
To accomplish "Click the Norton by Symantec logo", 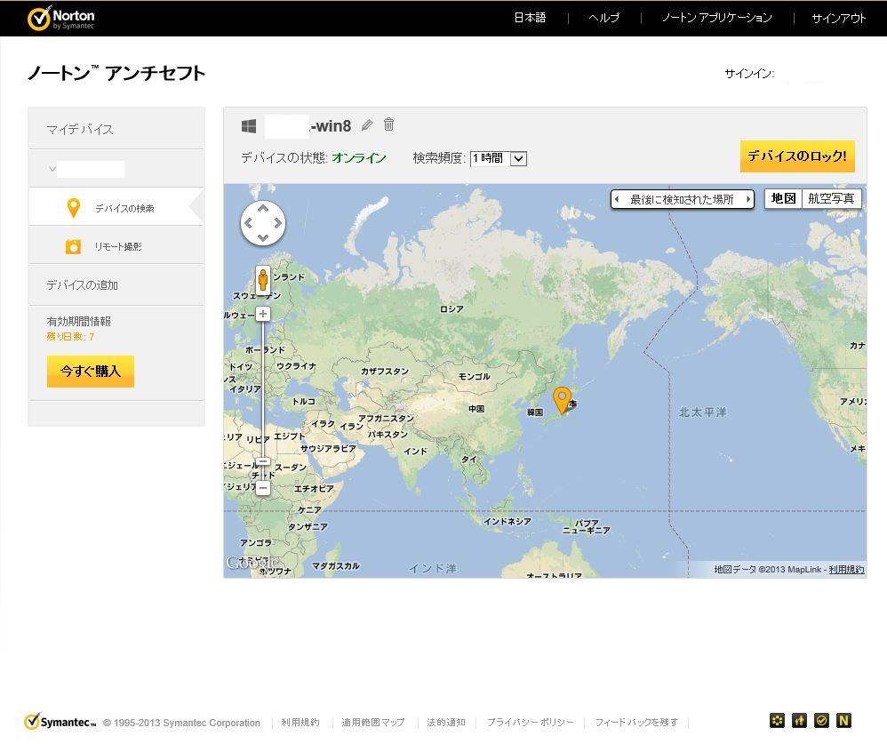I will [x=61, y=18].
